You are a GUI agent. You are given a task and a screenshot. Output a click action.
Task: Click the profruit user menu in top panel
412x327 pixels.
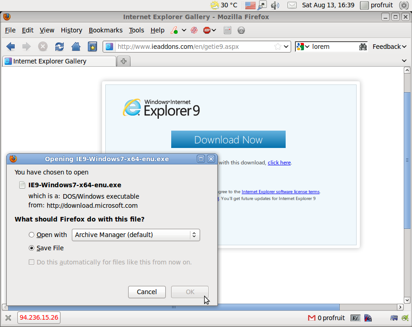tap(377, 5)
